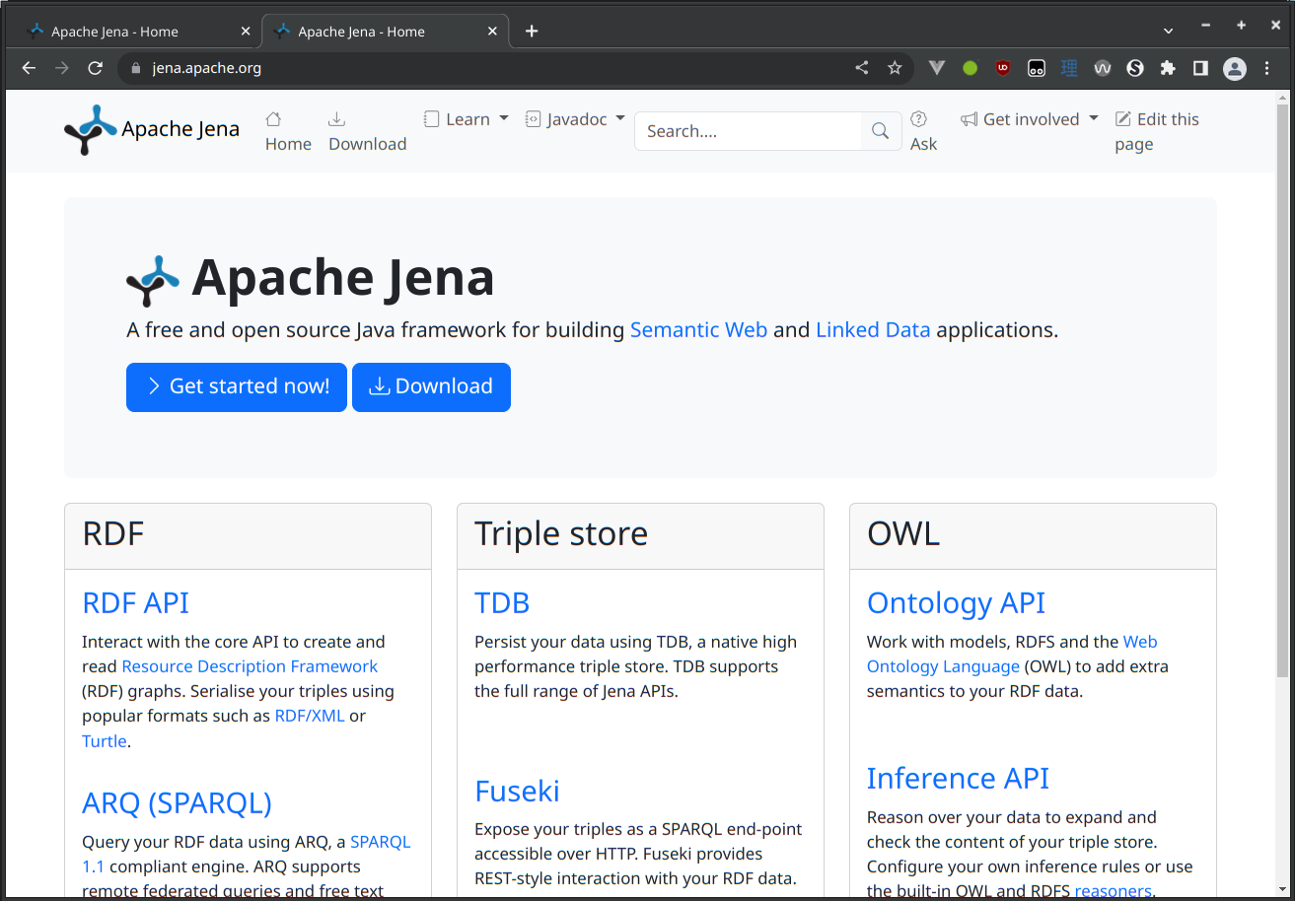Viewport: 1295px width, 901px height.
Task: Open Download in the navbar
Action: [x=367, y=131]
